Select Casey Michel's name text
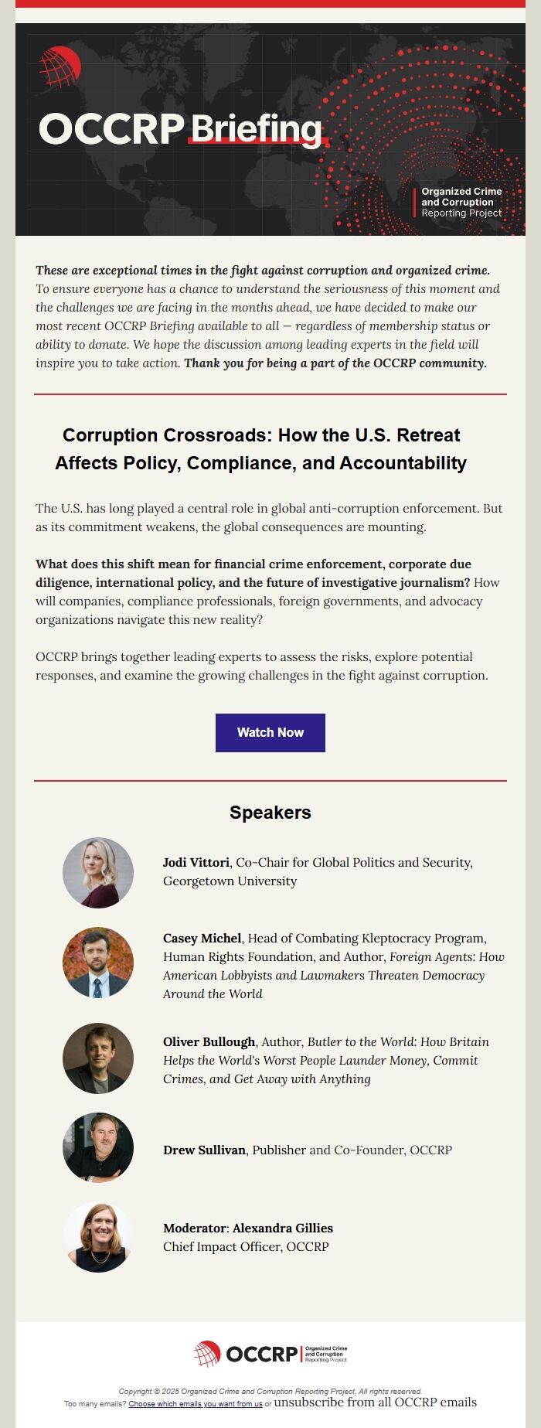The width and height of the screenshot is (541, 1428). pos(202,938)
